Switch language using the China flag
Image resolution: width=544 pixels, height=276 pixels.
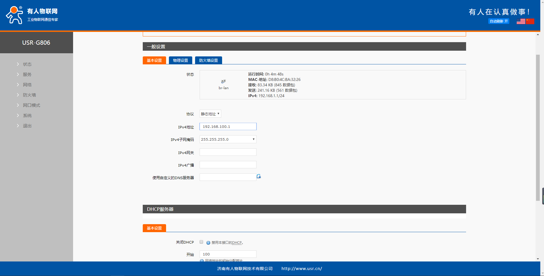pos(530,21)
